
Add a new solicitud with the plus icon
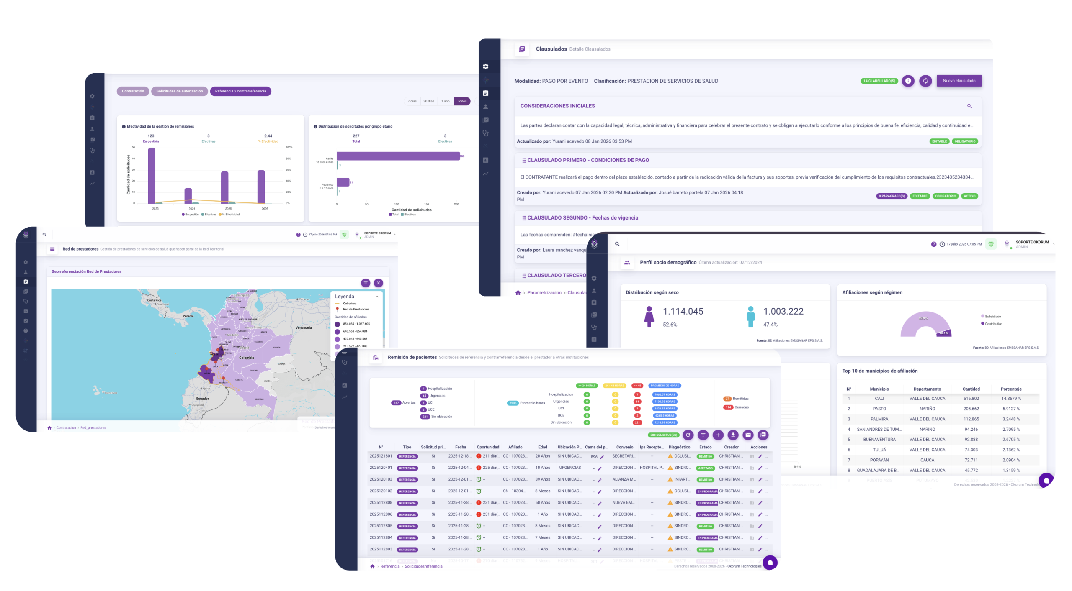[x=718, y=435]
